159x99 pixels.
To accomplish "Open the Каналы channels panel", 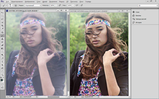I will tap(137, 16).
